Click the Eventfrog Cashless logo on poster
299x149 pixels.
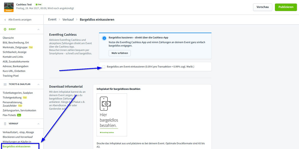(x=107, y=133)
